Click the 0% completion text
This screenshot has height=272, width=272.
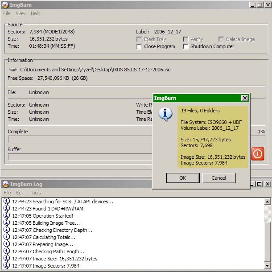261,132
